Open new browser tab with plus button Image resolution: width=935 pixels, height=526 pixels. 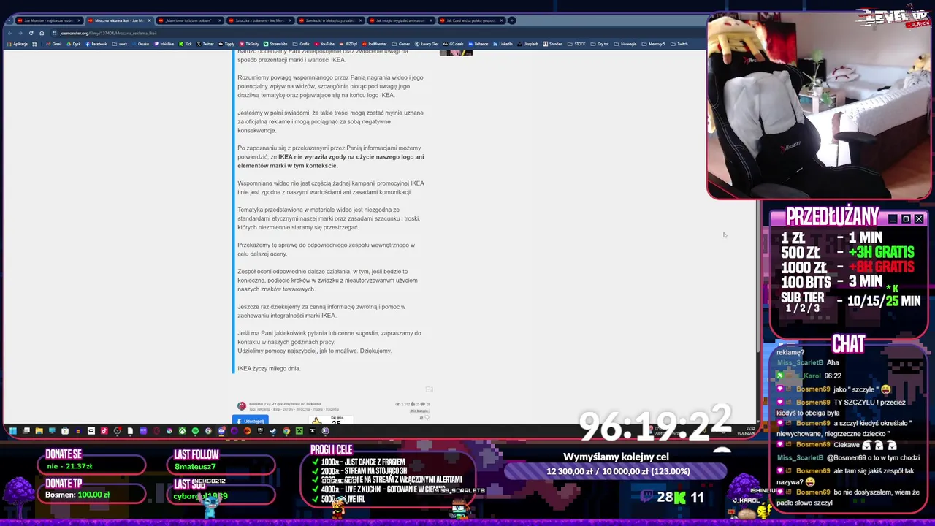coord(512,20)
